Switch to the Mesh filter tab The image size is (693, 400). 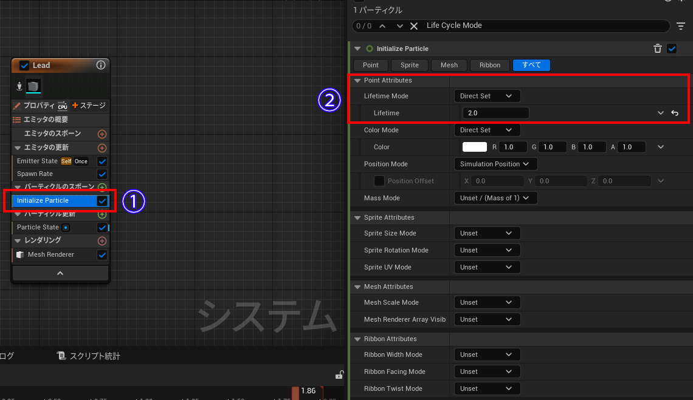click(x=449, y=65)
